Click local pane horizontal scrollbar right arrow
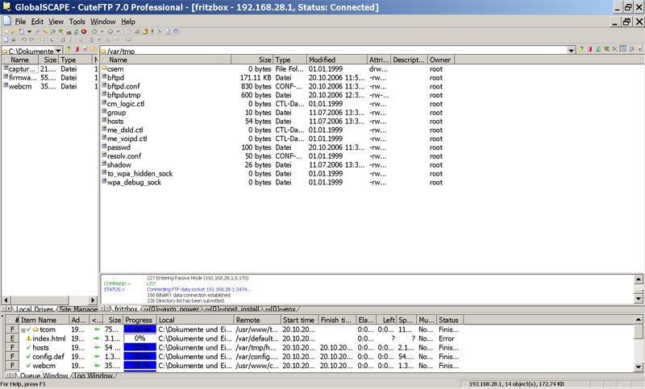Image resolution: width=645 pixels, height=389 pixels. tap(93, 300)
